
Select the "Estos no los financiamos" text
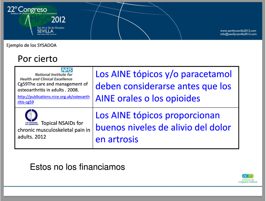(x=77, y=167)
